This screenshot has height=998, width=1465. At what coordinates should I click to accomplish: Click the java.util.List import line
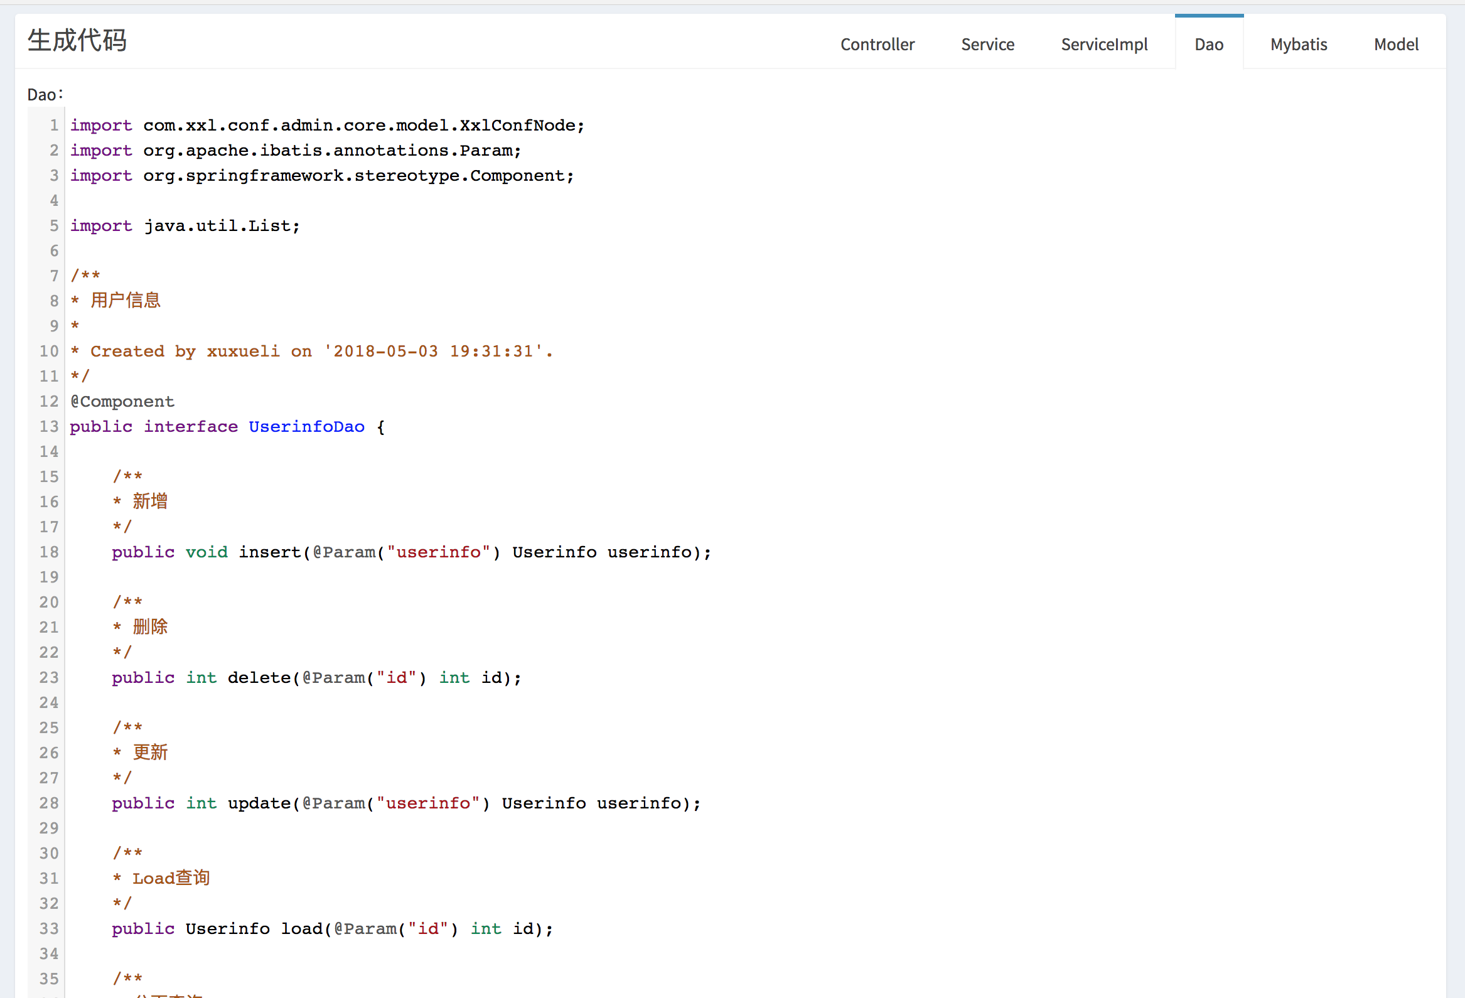(185, 226)
